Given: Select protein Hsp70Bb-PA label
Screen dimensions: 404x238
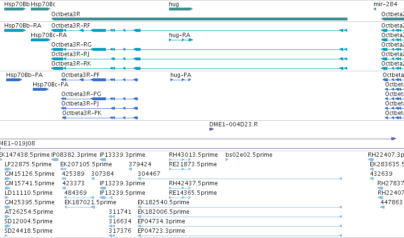Looking at the screenshot, I should point(25,75).
